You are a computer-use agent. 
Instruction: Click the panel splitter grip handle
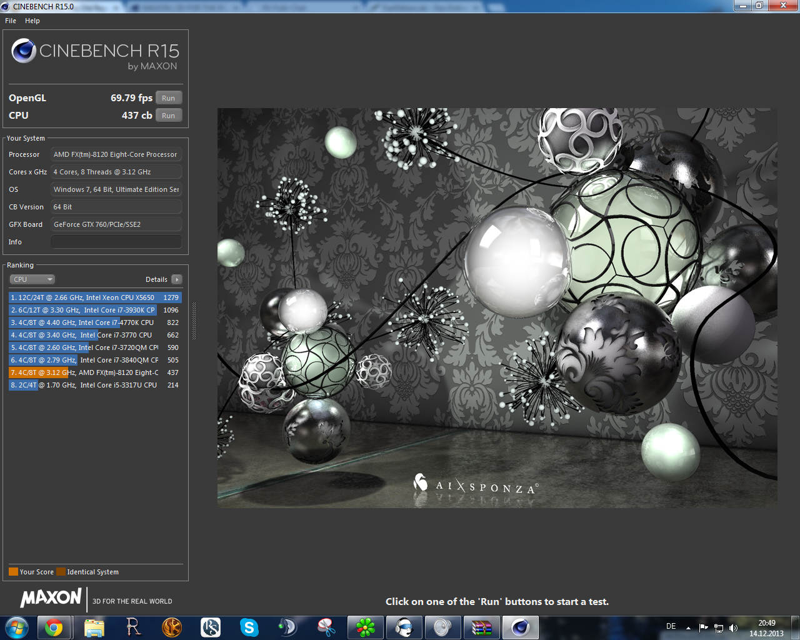click(x=194, y=321)
